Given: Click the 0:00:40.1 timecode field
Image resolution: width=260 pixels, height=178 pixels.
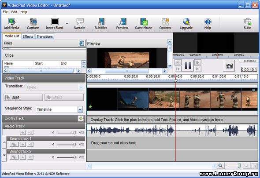Looking at the screenshot, I should pos(249,69).
